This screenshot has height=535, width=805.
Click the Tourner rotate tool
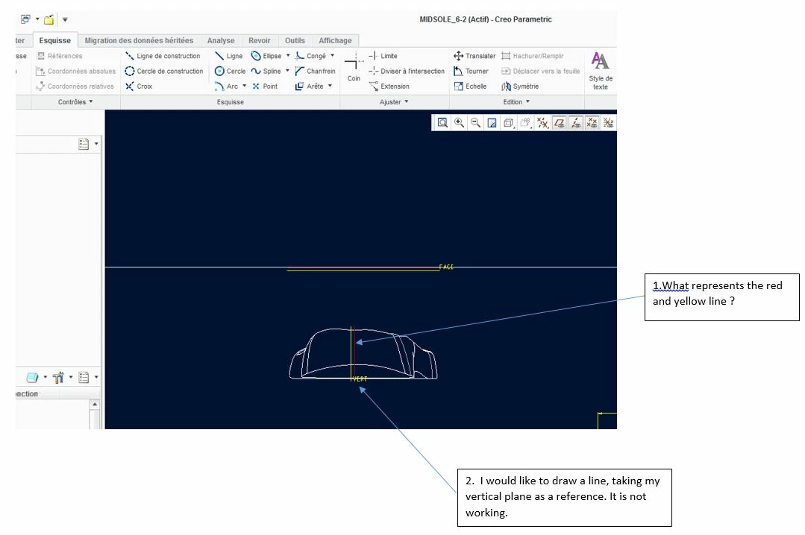point(471,72)
